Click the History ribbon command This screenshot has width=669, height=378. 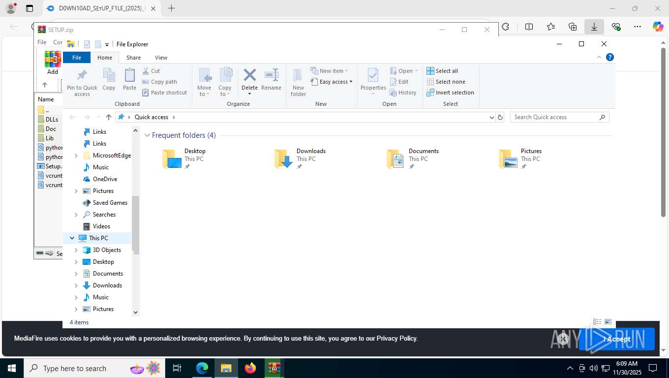(x=403, y=93)
